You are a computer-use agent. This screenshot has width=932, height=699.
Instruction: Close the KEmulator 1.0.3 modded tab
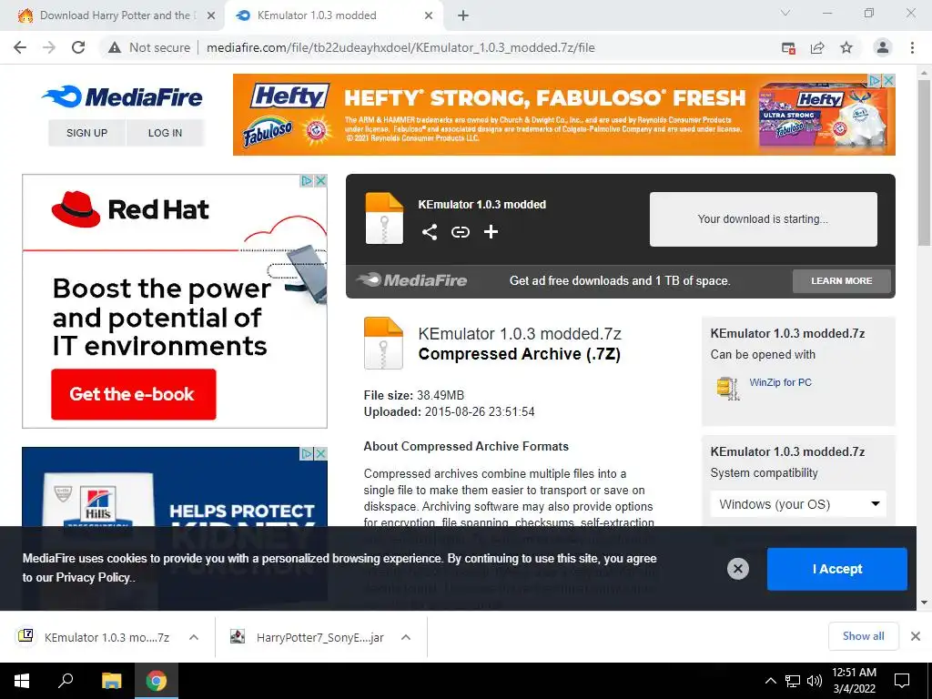pos(429,15)
